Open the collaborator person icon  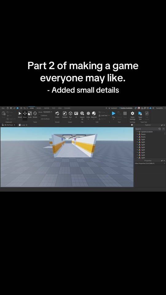142,108
